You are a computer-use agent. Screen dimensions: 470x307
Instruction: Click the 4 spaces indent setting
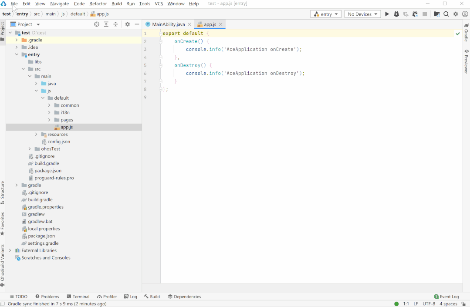click(x=448, y=304)
